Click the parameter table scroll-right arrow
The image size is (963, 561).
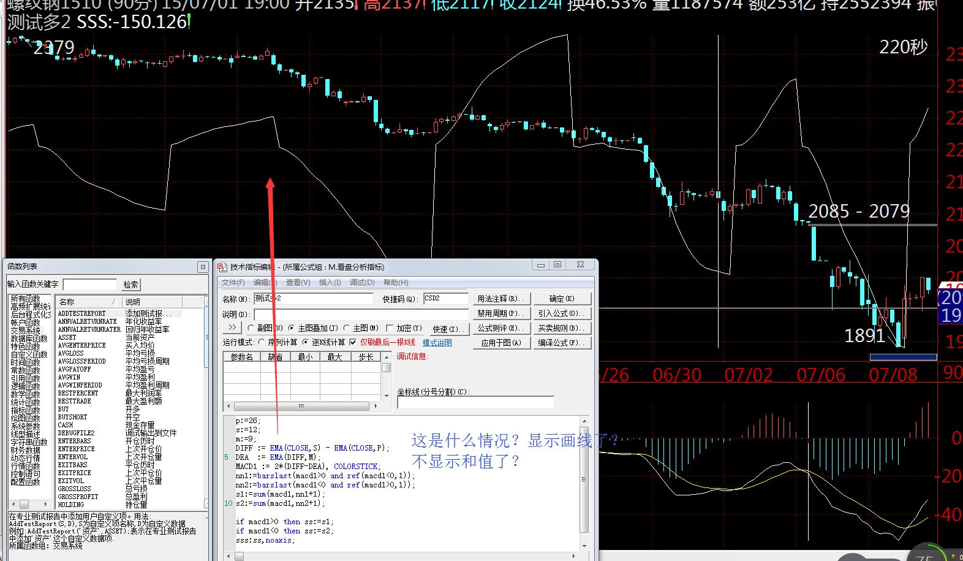[376, 406]
